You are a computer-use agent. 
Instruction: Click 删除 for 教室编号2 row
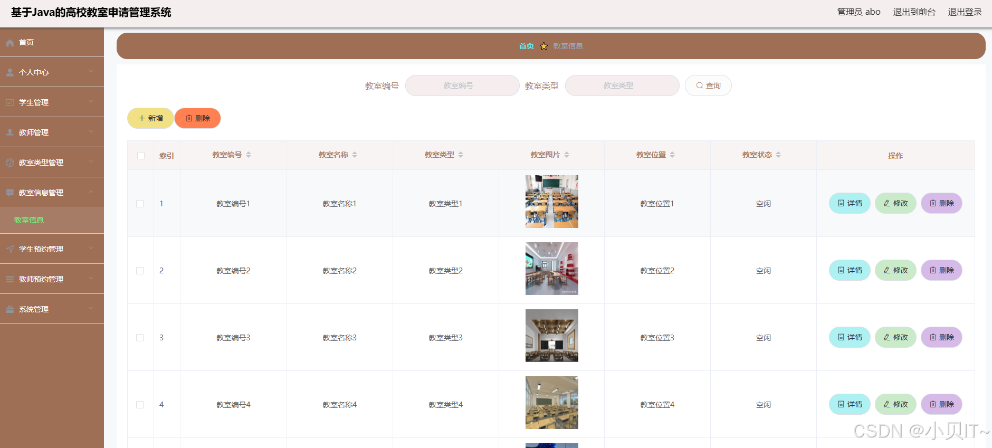click(941, 270)
